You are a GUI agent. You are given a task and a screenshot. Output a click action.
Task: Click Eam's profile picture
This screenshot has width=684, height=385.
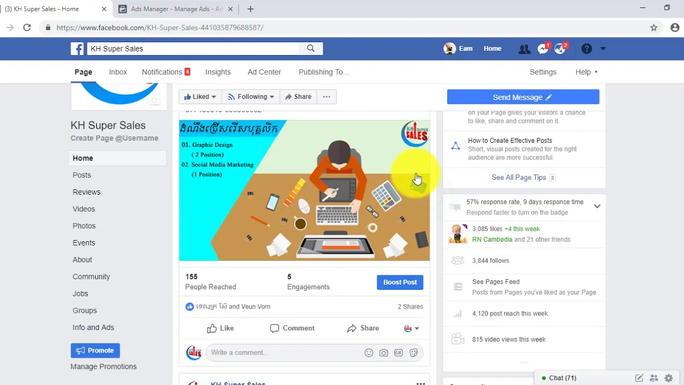point(449,49)
